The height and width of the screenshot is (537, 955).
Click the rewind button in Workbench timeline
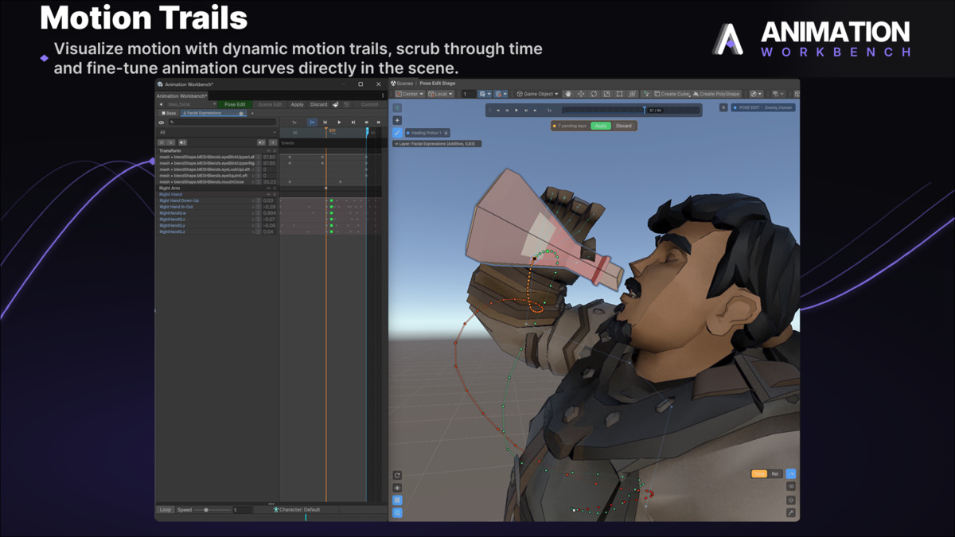coord(366,123)
